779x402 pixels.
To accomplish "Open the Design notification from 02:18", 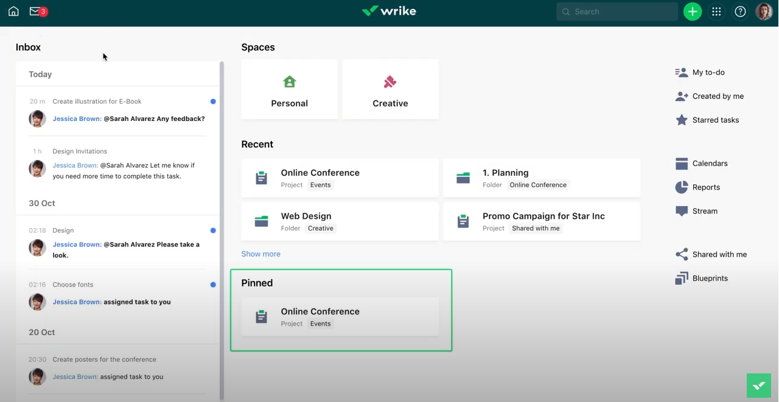I will [118, 243].
